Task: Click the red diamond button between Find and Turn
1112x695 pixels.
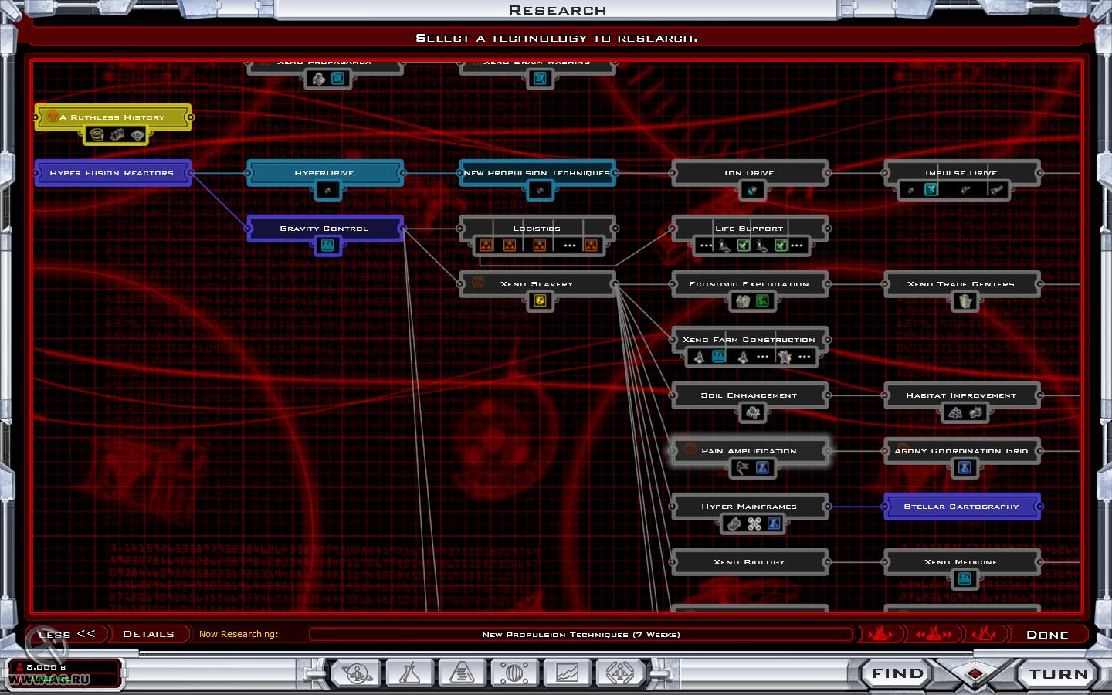Action: (975, 673)
